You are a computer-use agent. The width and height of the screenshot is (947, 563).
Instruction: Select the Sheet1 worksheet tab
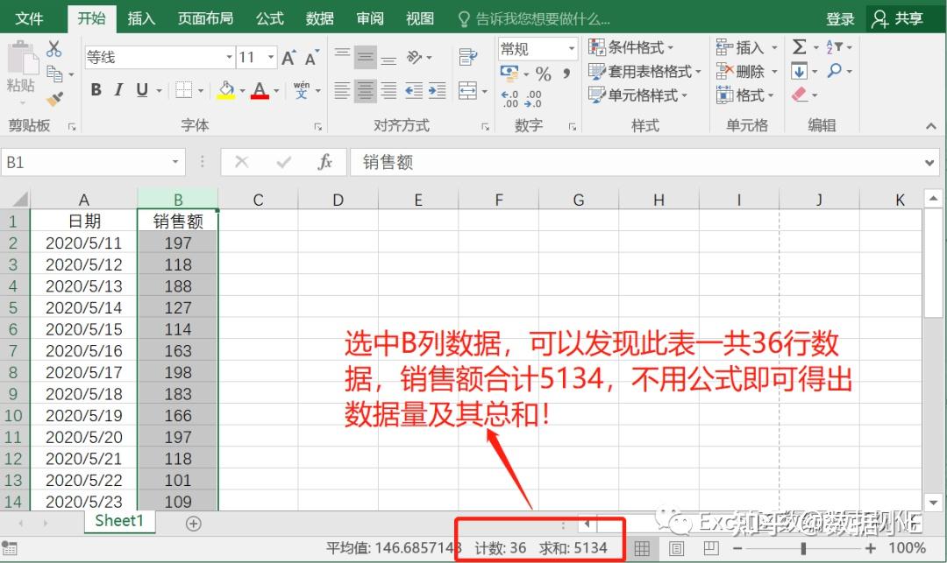pyautogui.click(x=118, y=521)
